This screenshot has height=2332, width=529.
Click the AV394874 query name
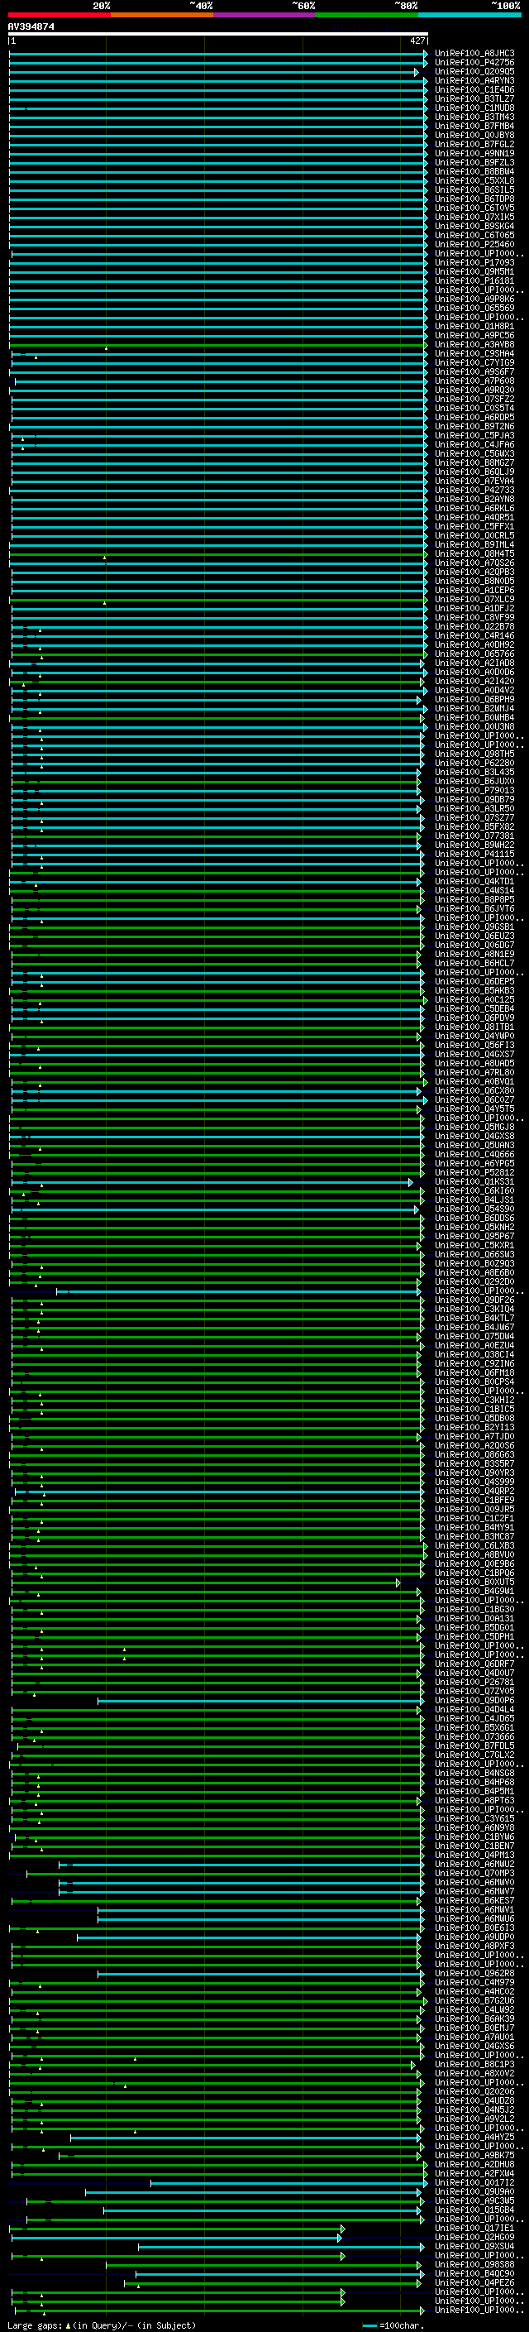[31, 27]
